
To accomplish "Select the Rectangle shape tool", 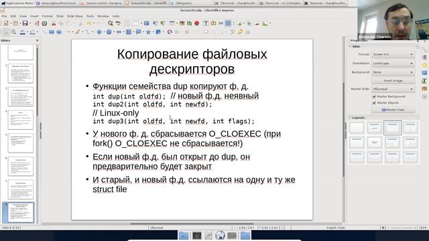I will click(x=52, y=32).
